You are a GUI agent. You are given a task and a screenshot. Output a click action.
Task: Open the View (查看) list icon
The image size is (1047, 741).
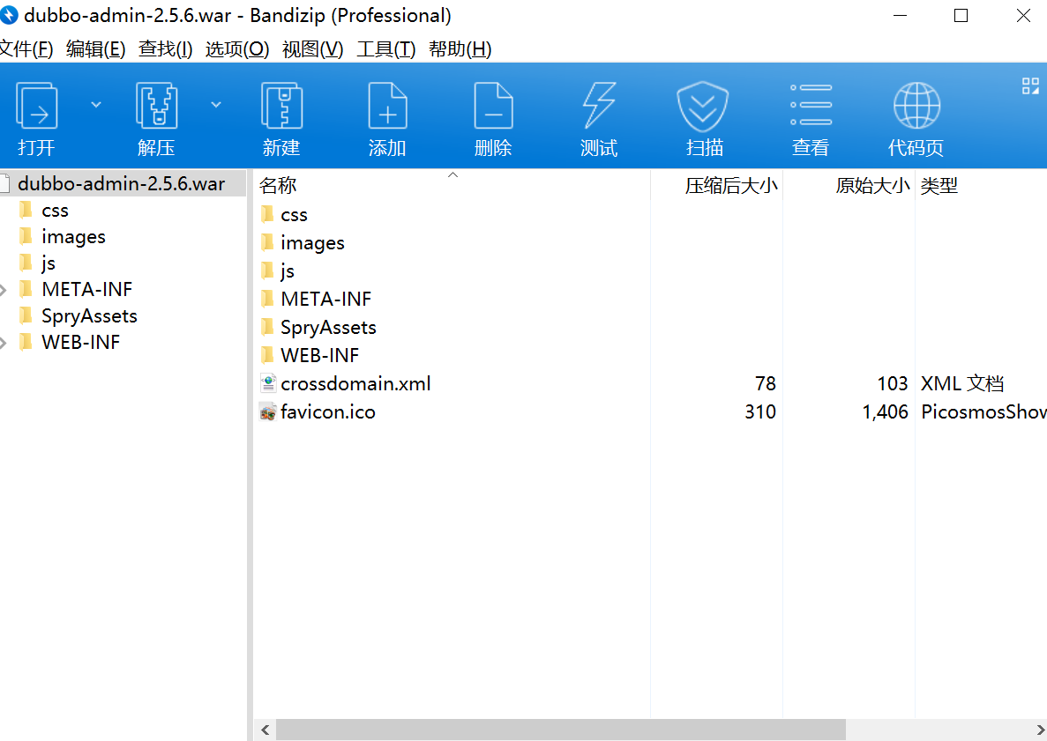[x=811, y=107]
